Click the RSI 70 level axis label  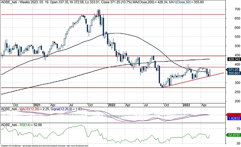click(238, 129)
